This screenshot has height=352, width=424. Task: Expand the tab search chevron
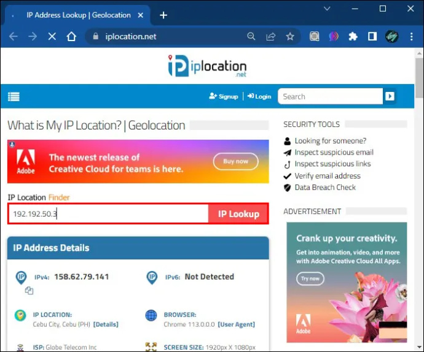[x=327, y=9]
